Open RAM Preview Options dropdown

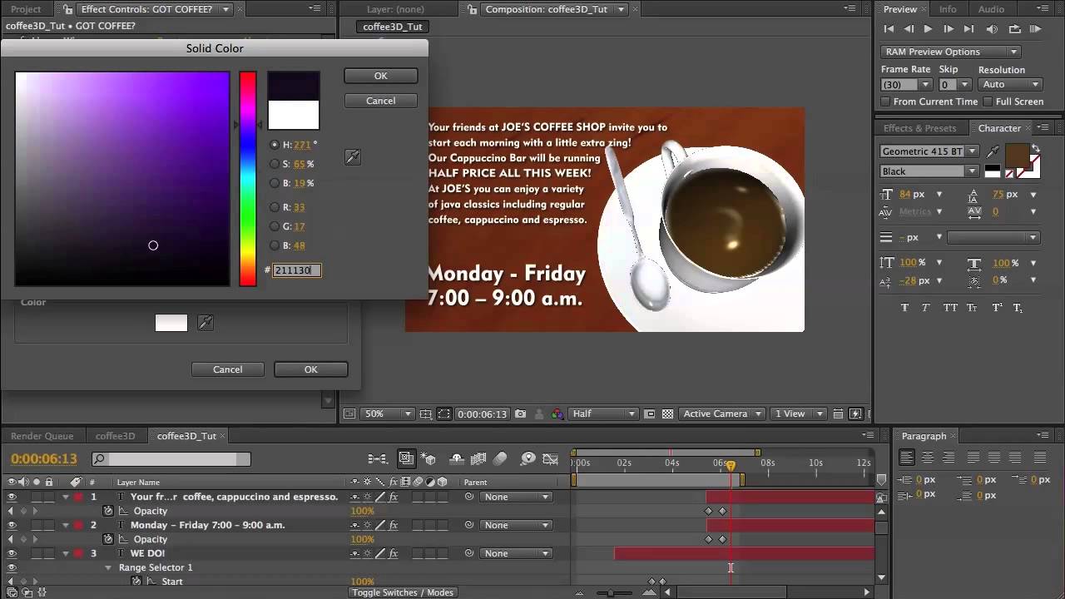tap(950, 52)
